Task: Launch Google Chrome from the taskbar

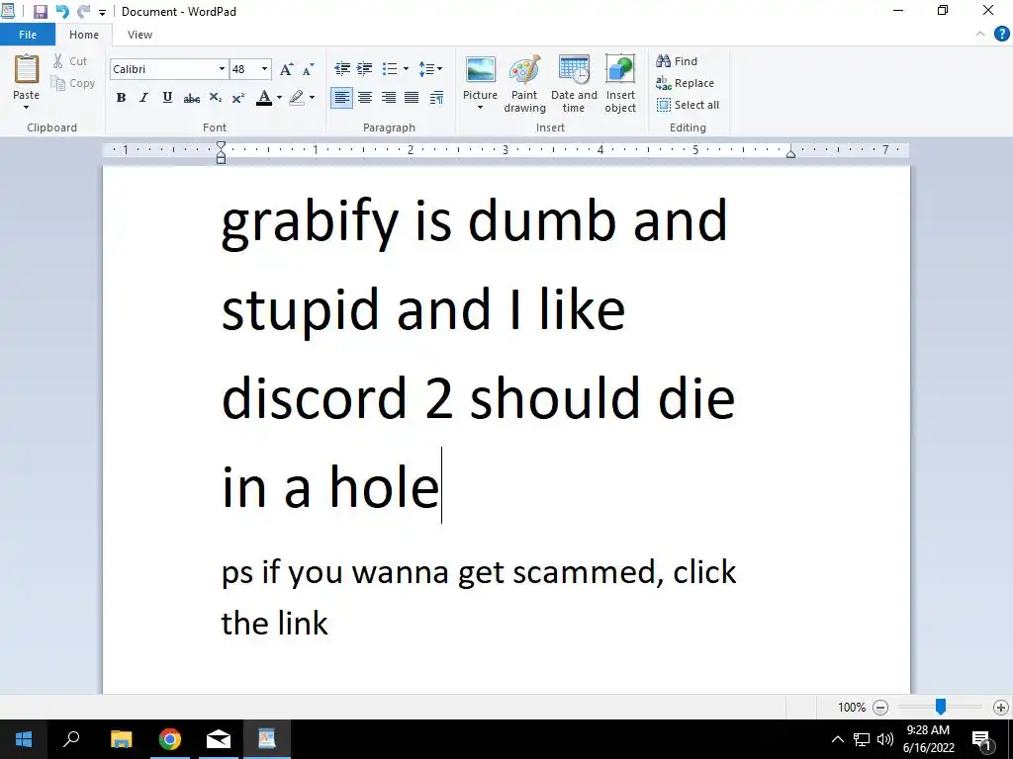Action: pyautogui.click(x=170, y=739)
